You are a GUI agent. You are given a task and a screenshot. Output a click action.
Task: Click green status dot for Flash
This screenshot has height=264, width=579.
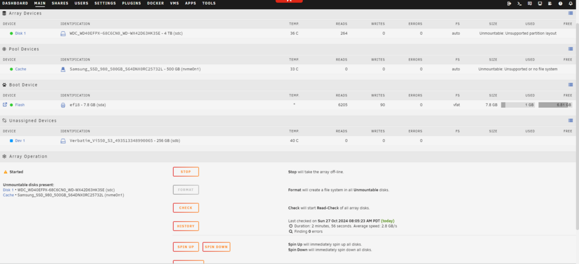point(12,105)
